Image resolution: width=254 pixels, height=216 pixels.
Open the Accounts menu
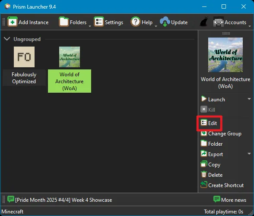point(230,22)
